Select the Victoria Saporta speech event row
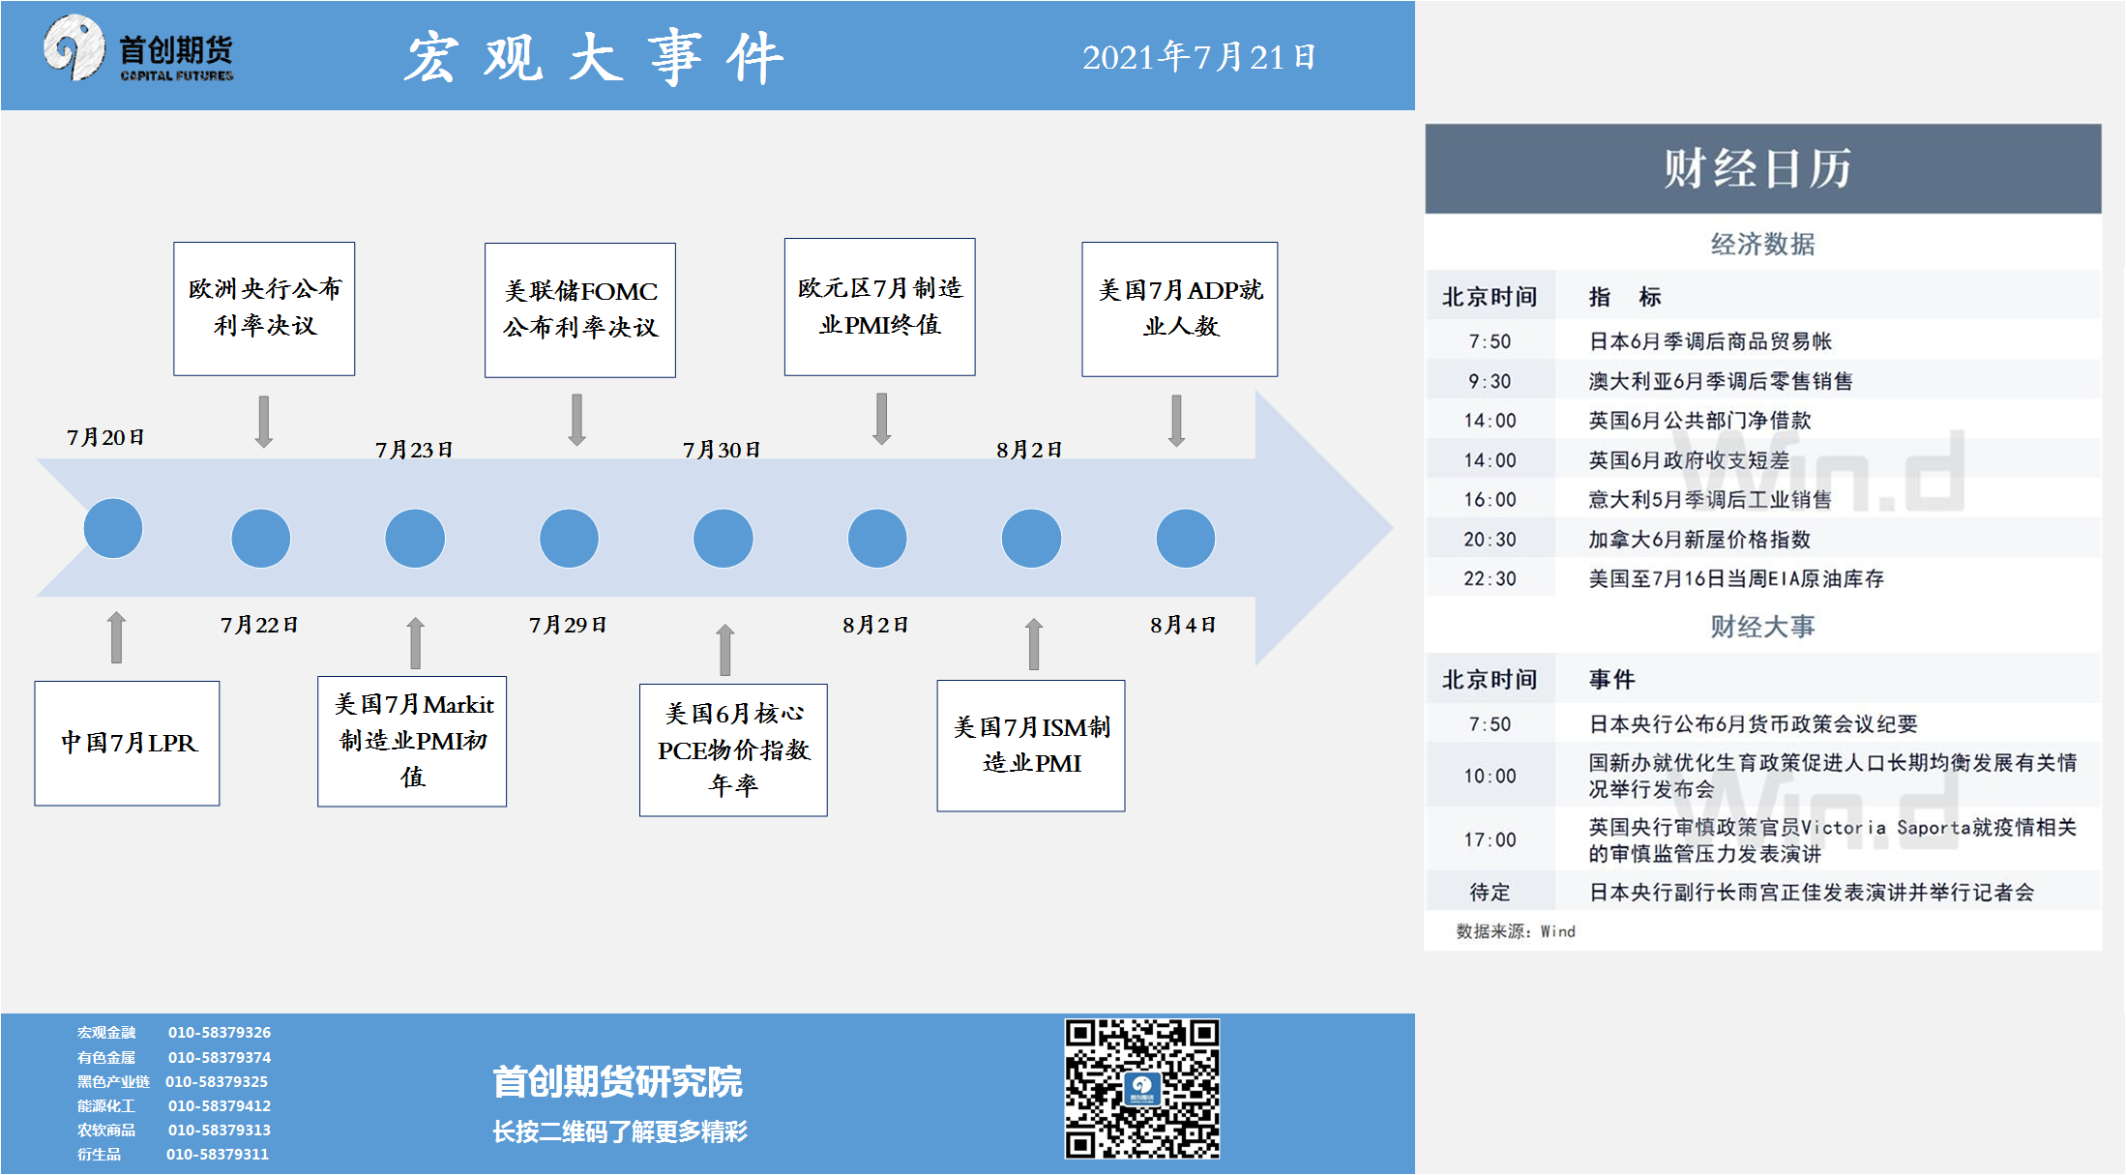 point(1762,839)
